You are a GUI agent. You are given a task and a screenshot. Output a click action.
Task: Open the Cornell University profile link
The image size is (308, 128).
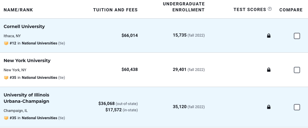(24, 26)
